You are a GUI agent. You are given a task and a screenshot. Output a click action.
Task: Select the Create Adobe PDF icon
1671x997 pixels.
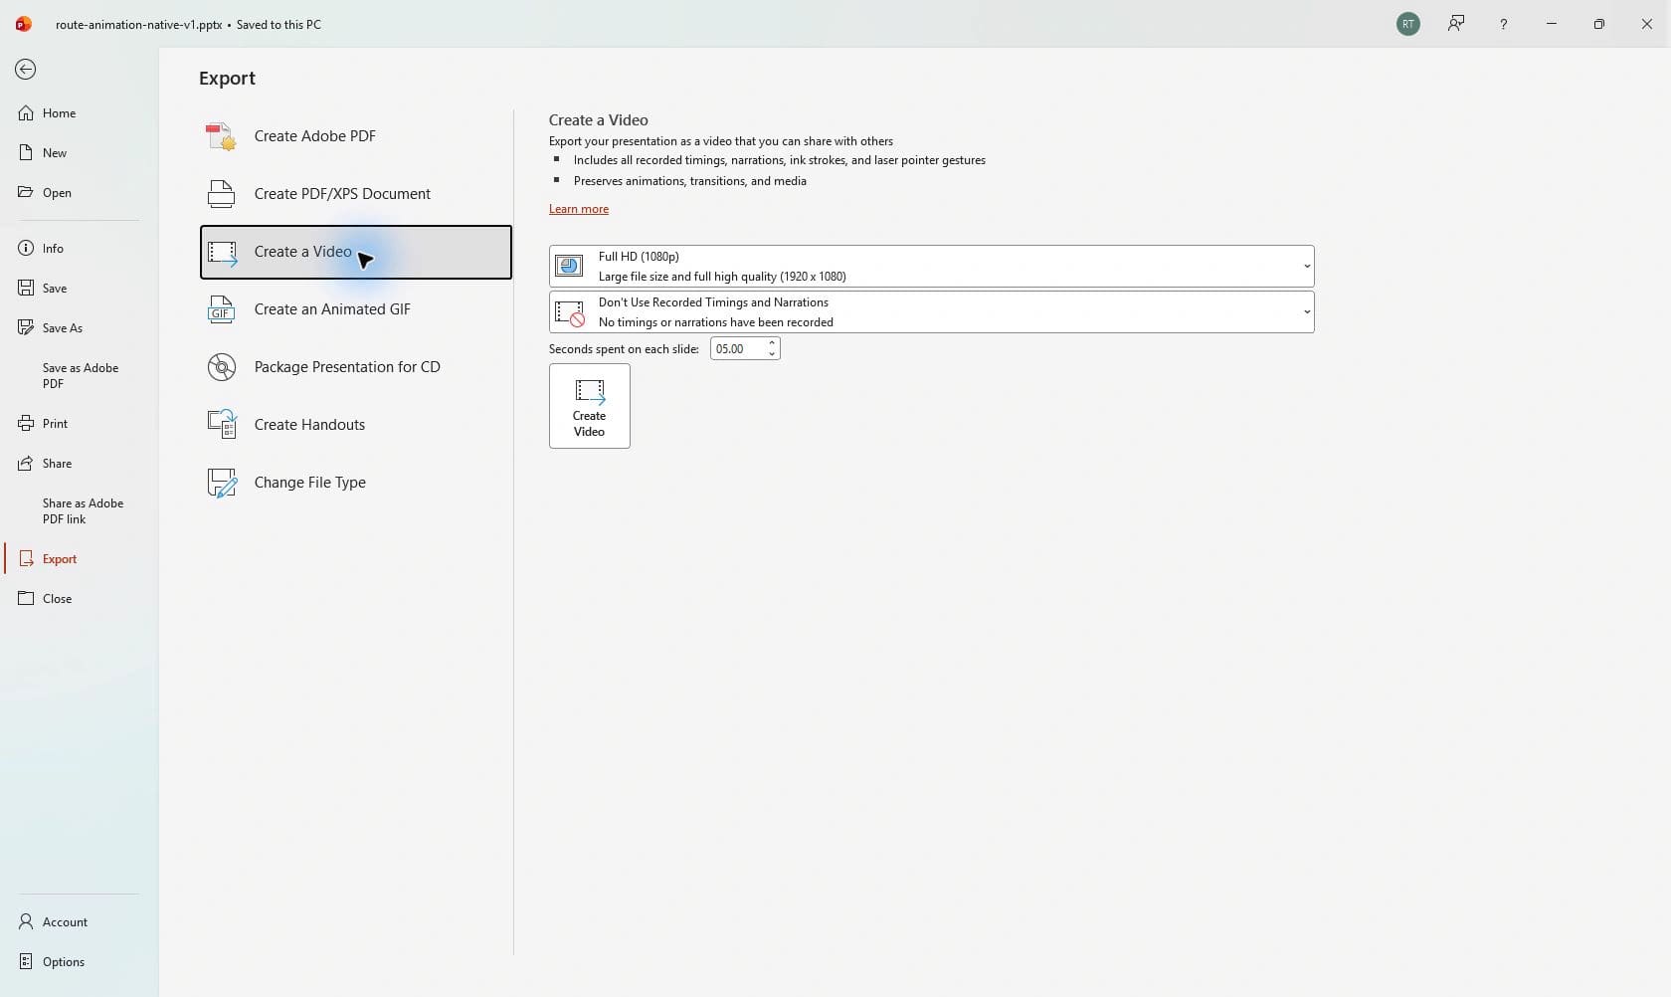(x=221, y=136)
